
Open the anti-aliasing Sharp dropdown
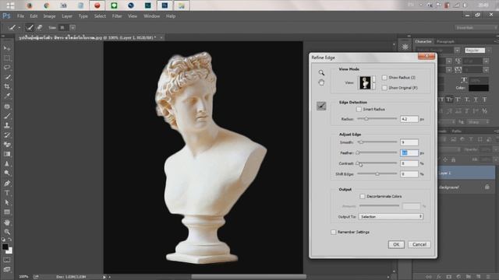click(478, 122)
